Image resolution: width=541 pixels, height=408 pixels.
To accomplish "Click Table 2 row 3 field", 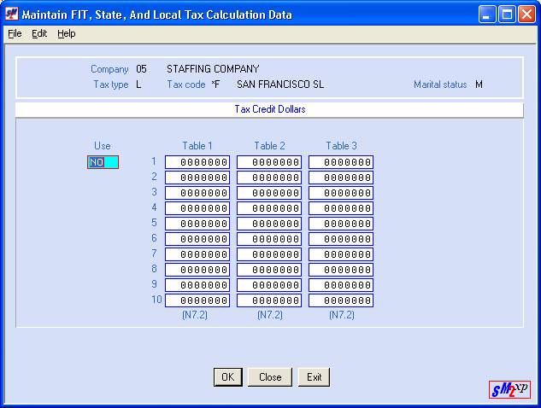I will 269,193.
